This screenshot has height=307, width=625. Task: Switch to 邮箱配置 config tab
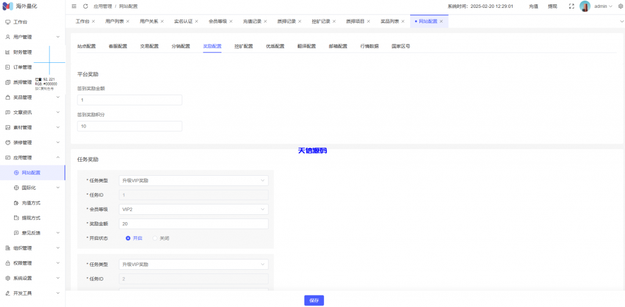coord(338,46)
